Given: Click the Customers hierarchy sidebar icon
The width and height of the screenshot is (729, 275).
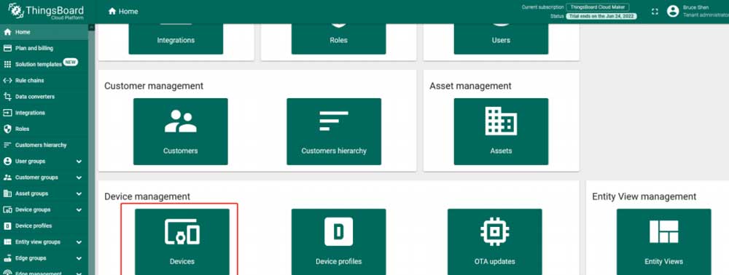Looking at the screenshot, I should 7,146.
